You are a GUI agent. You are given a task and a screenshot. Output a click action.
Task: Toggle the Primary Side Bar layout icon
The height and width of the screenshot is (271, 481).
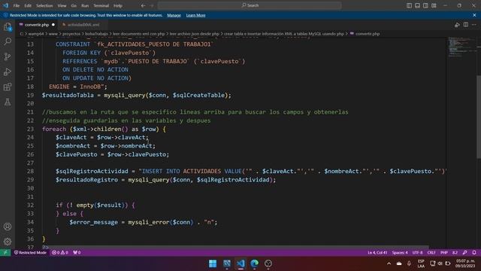[409, 5]
